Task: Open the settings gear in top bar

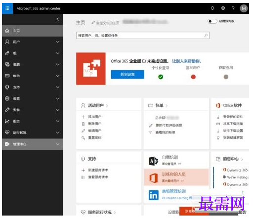Action: coord(223,8)
